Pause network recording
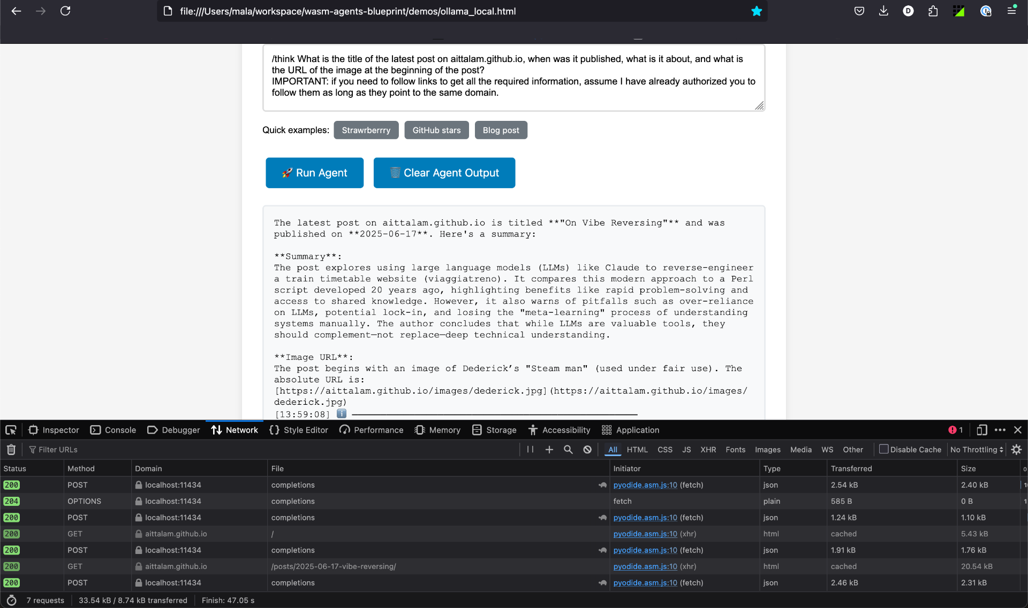This screenshot has height=608, width=1028. click(530, 450)
